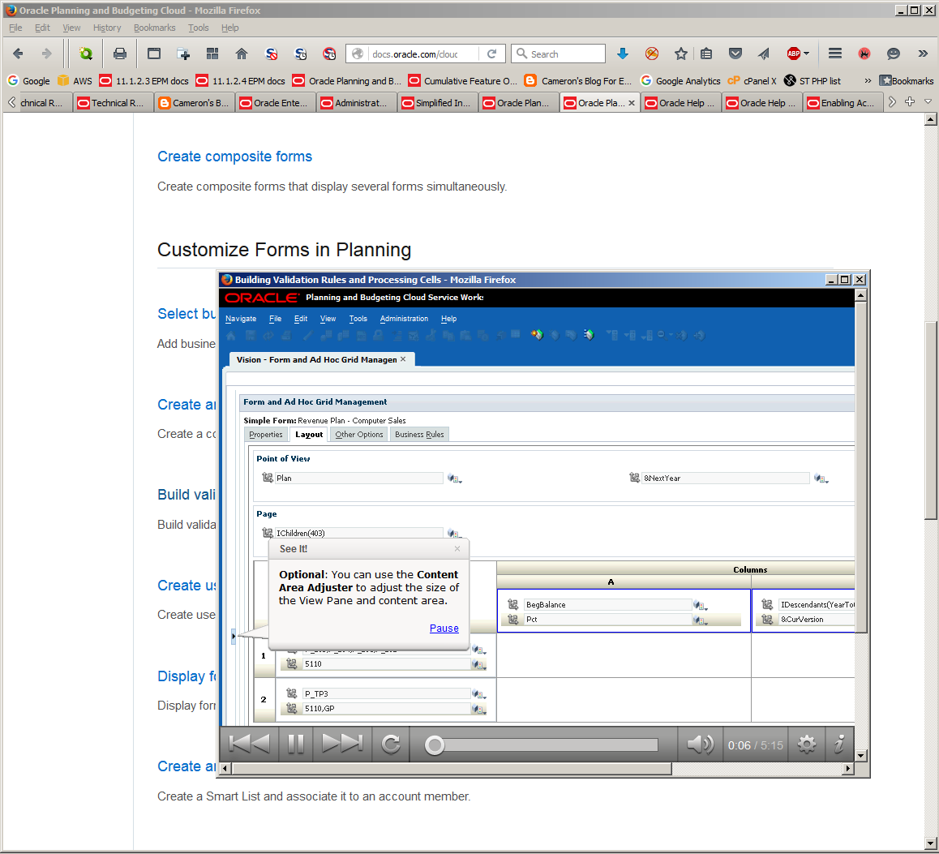The image size is (939, 854).
Task: Open the home page icon in toolbar
Action: (242, 54)
